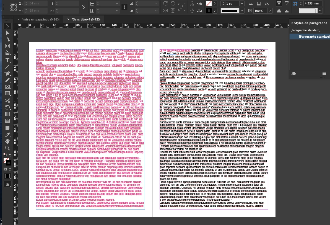This screenshot has height=225, width=330.
Task: Enable wrap around object shape
Action: (x=279, y=11)
